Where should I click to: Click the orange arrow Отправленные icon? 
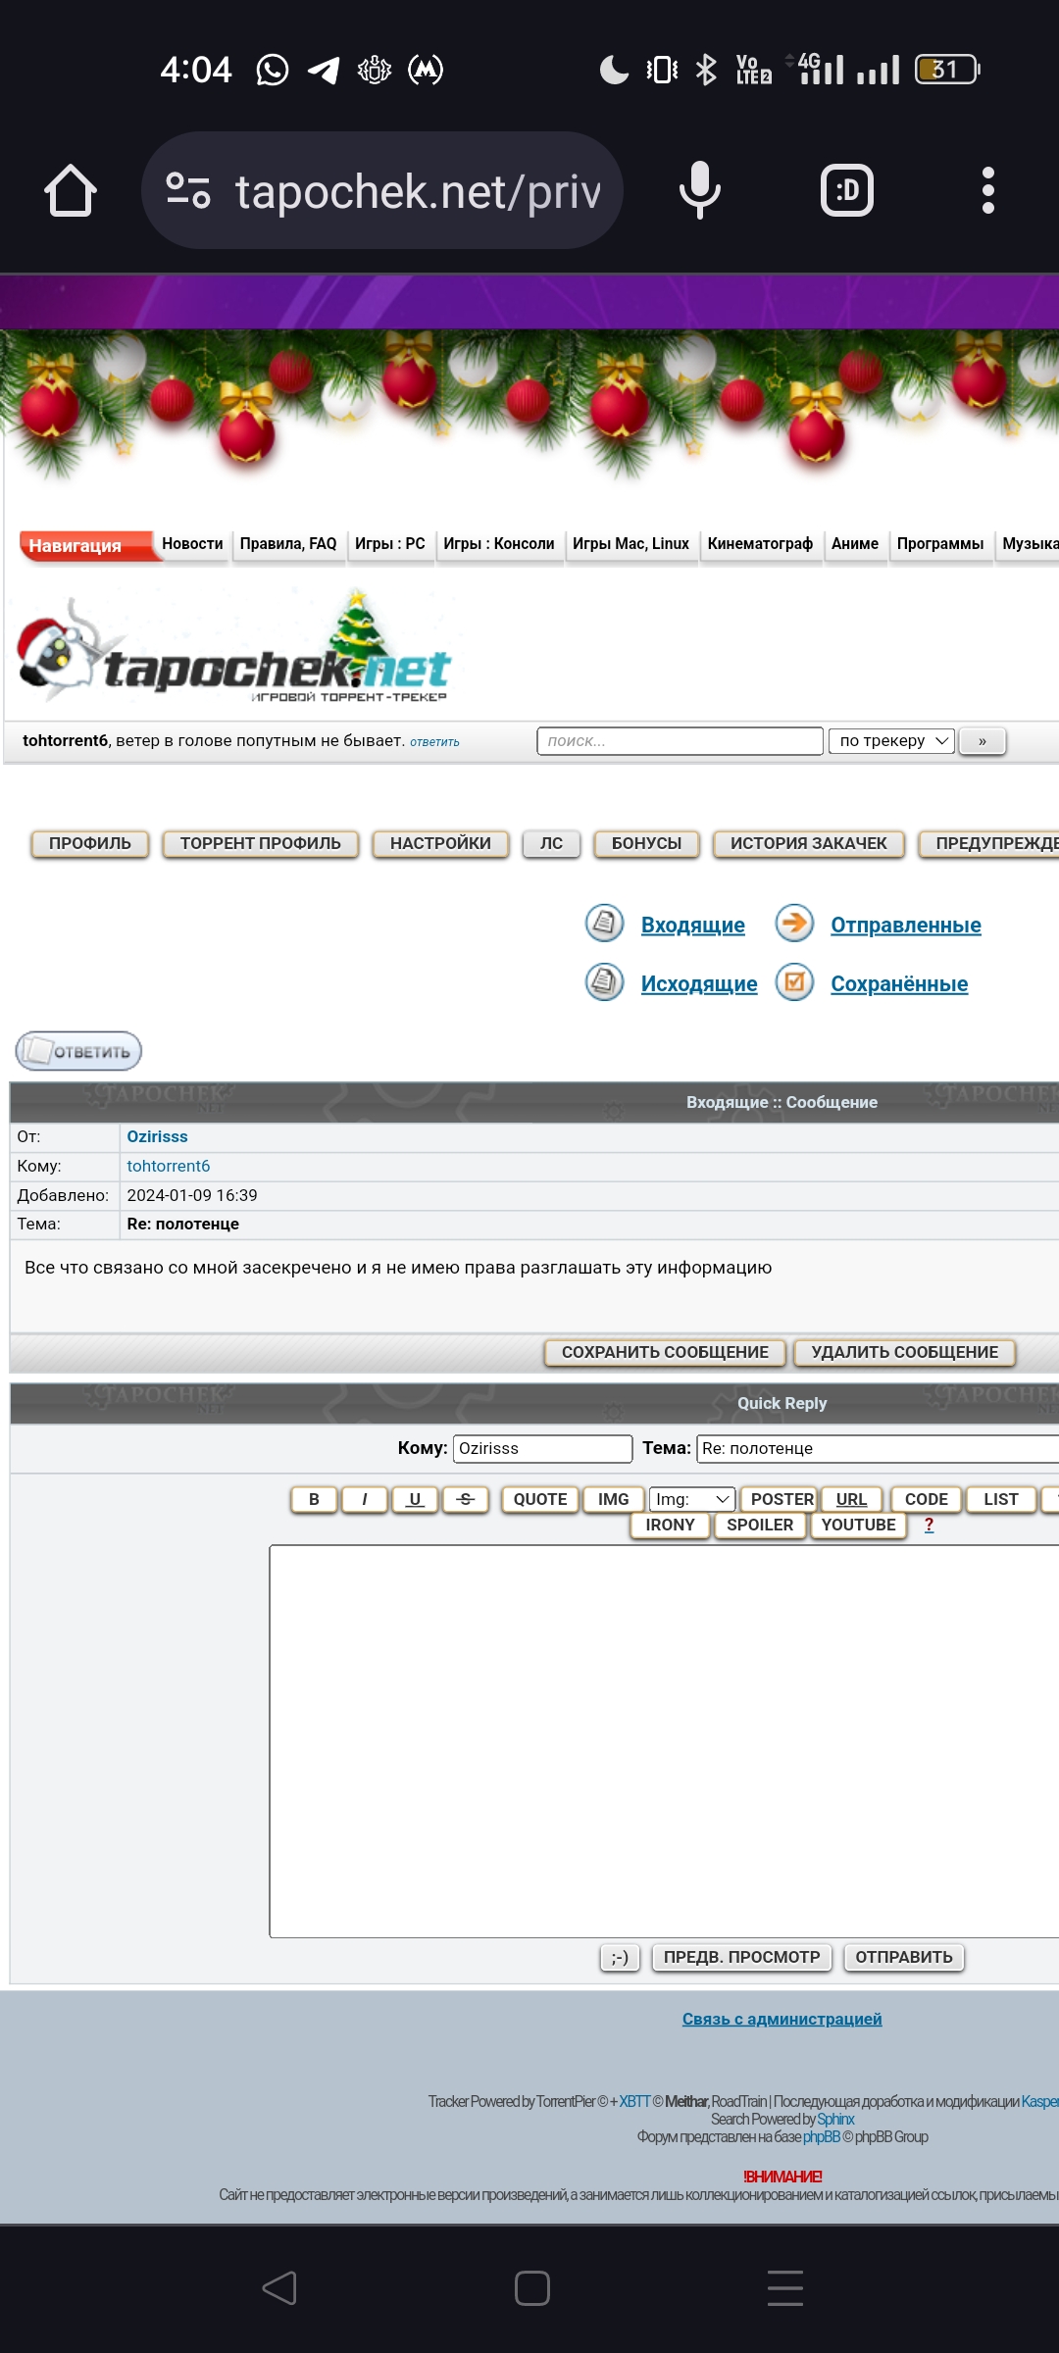794,924
